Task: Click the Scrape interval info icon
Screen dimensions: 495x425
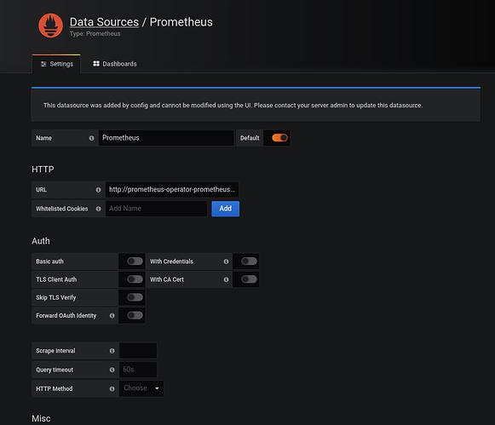Action: 112,351
